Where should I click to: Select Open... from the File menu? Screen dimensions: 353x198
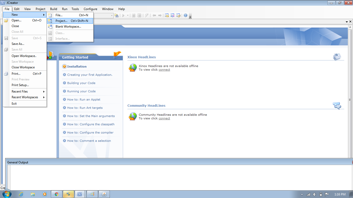coord(25,20)
